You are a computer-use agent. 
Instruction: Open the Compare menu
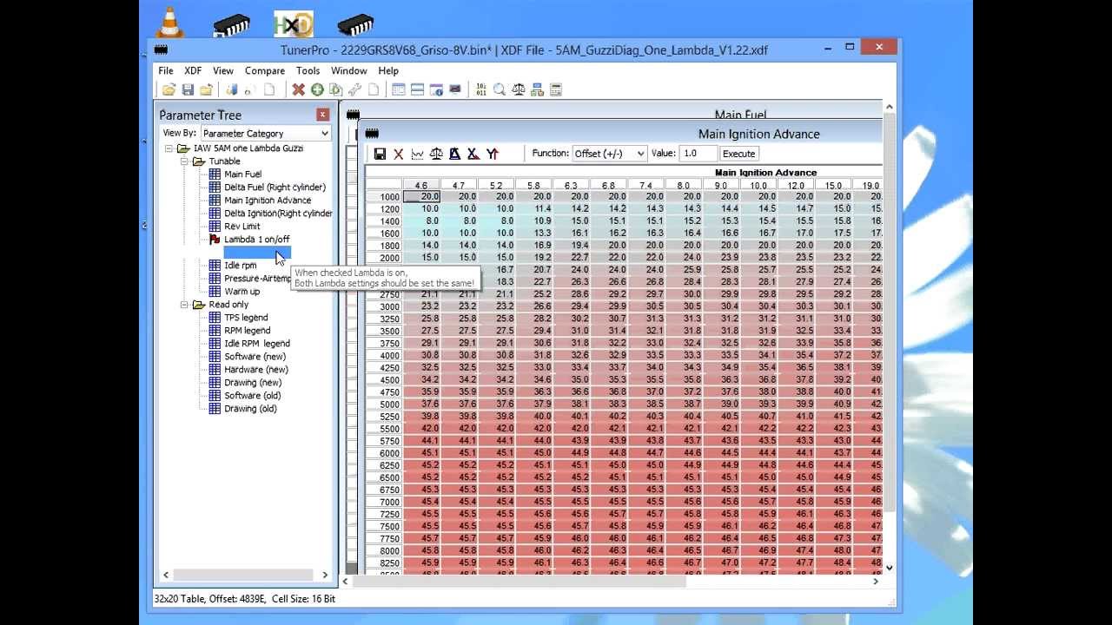(265, 70)
